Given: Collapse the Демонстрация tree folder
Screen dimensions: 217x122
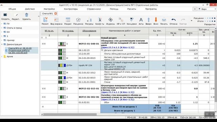Looking at the screenshot, I should click(x=2, y=44).
